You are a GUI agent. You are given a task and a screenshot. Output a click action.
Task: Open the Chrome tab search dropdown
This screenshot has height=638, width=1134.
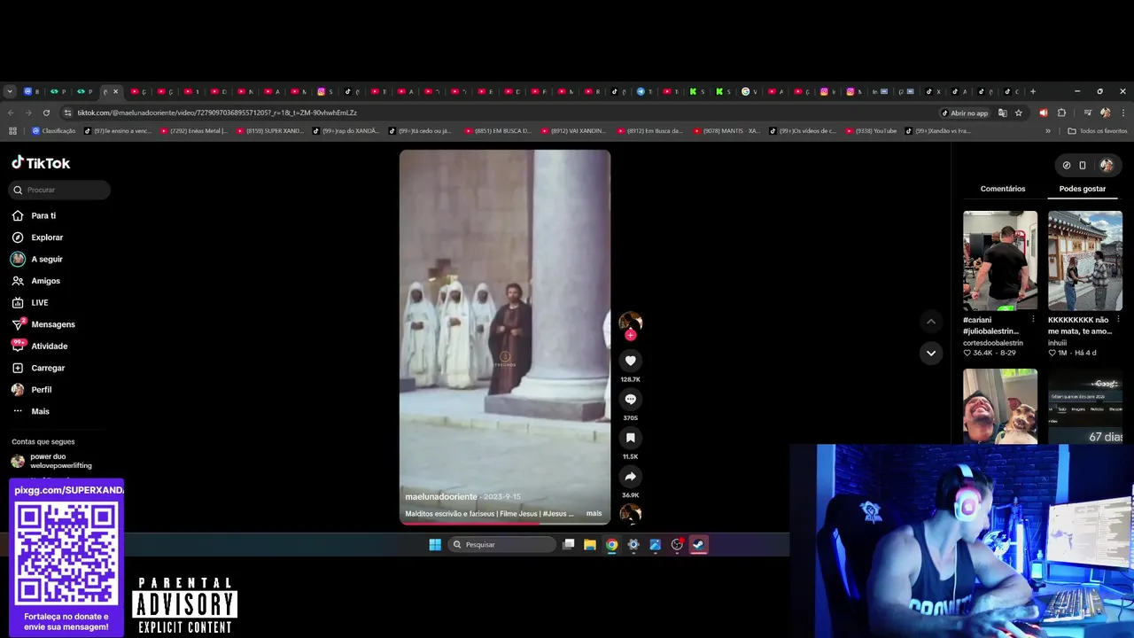[10, 91]
